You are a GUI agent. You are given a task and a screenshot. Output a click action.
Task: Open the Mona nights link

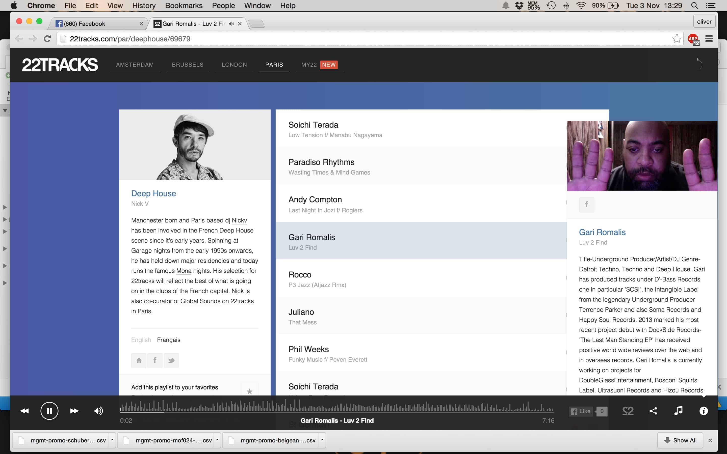click(x=184, y=271)
